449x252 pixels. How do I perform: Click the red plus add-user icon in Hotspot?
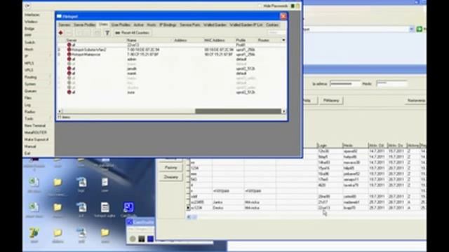coord(61,33)
